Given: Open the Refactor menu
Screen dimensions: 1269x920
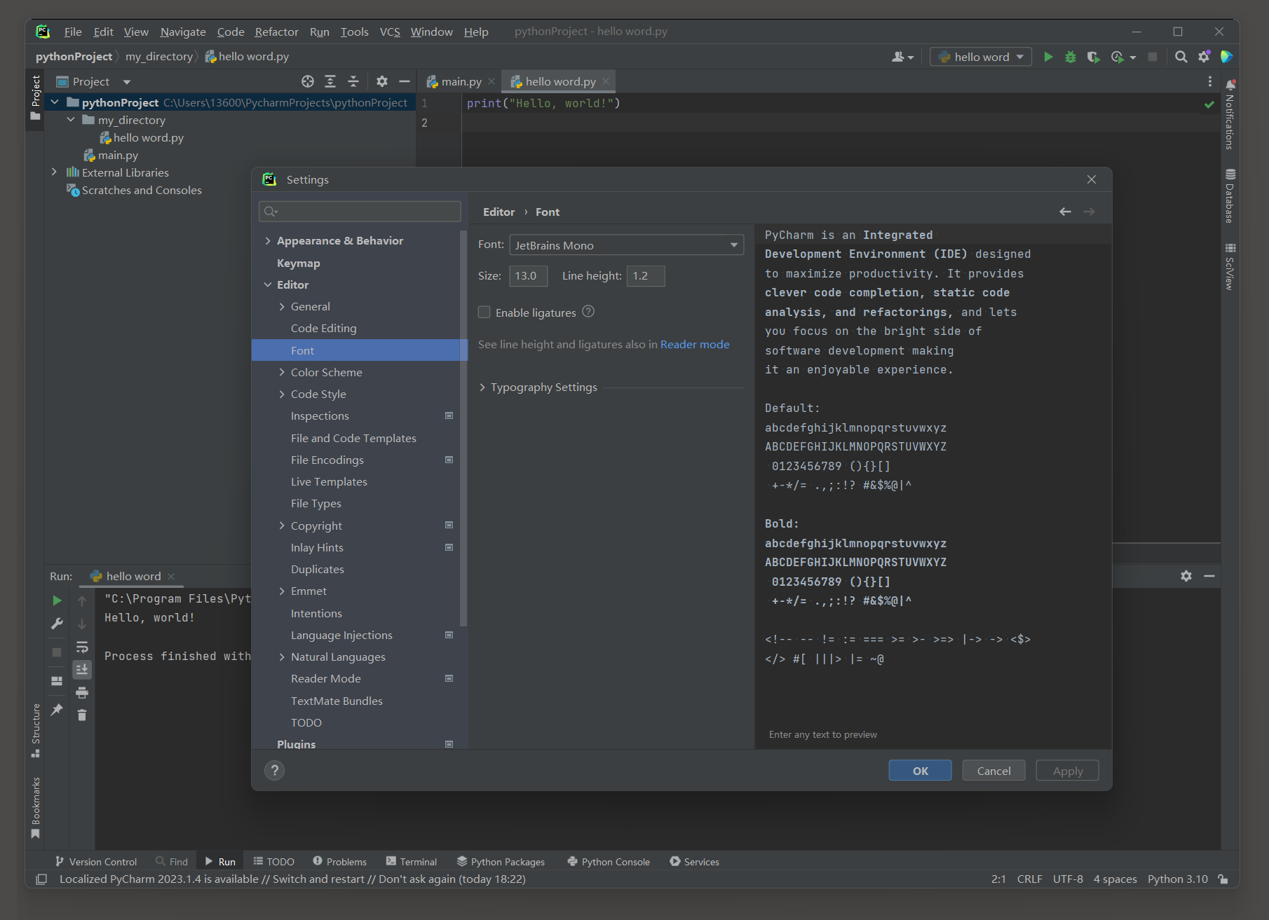Looking at the screenshot, I should point(276,32).
